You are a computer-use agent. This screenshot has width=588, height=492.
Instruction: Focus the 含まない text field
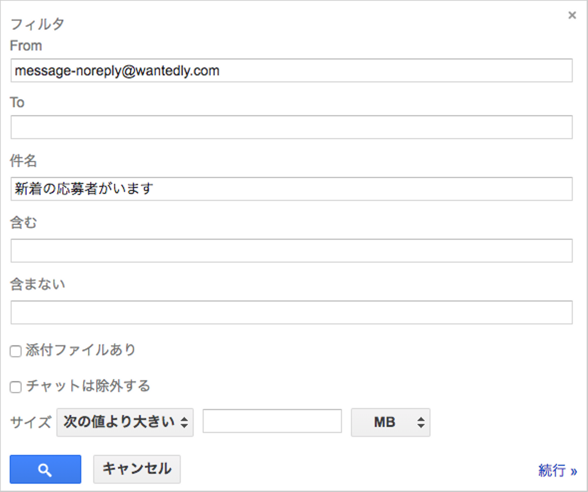pyautogui.click(x=292, y=313)
